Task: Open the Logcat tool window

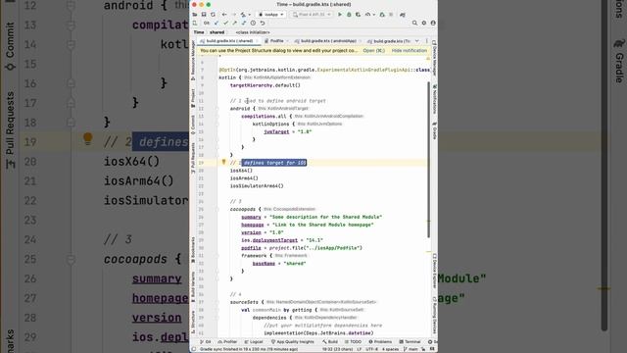Action: [x=254, y=342]
